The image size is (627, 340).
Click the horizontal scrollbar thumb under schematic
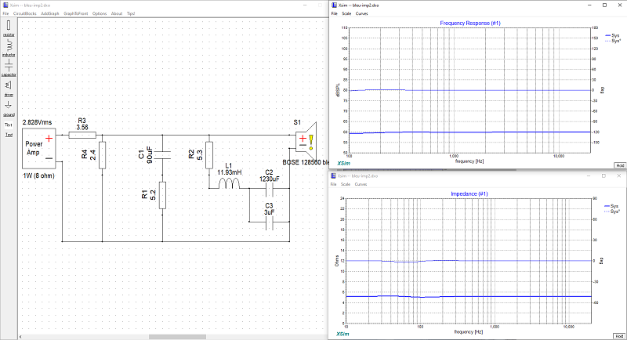178,337
